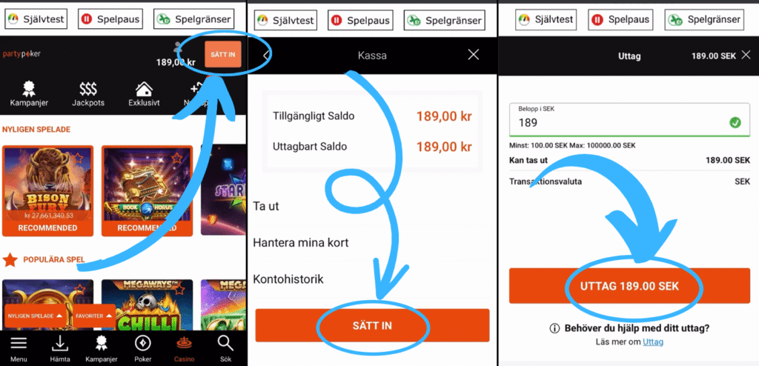The image size is (759, 366).
Task: Go back using the Kassa chevron
Action: tap(265, 55)
